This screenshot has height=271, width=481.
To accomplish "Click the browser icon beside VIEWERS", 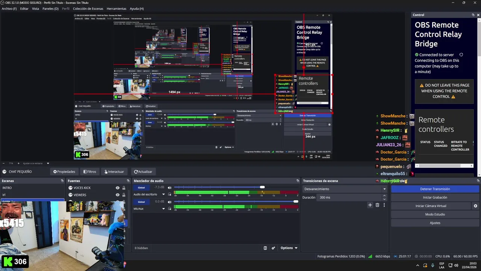I will pos(70,195).
